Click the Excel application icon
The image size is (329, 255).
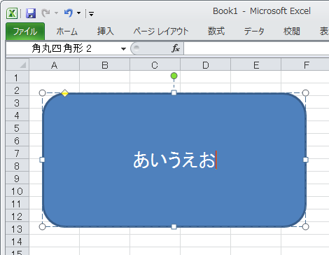[x=12, y=13]
